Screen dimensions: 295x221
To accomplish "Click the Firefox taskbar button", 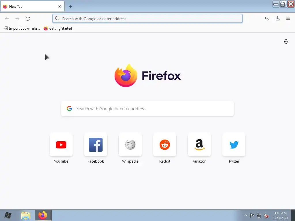I will click(43, 215).
